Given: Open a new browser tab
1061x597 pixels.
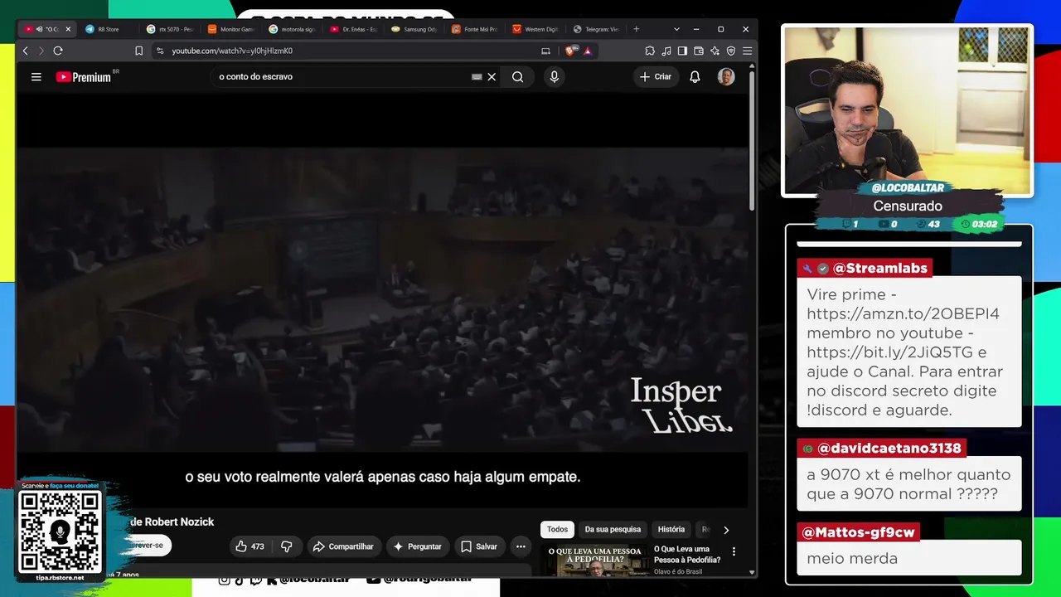Looking at the screenshot, I should click(637, 29).
